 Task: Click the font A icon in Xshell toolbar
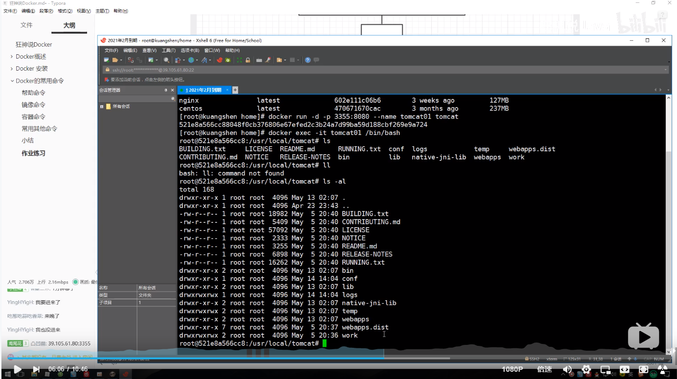tap(204, 60)
